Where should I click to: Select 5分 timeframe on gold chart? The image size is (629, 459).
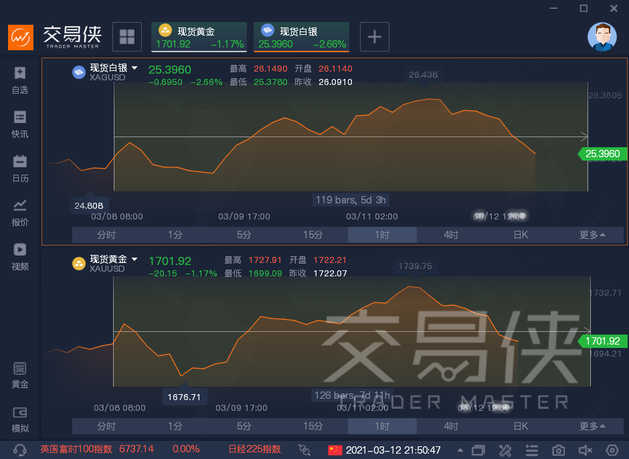[244, 426]
